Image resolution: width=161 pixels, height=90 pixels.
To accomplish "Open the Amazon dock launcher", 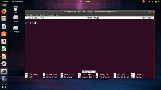I will pyautogui.click(x=4, y=41).
